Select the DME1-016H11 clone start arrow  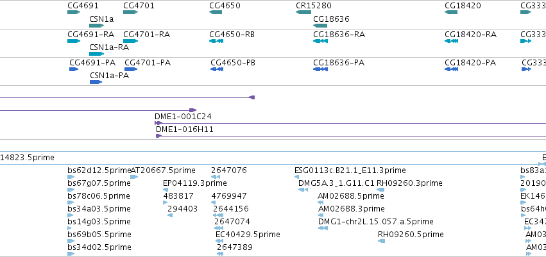(x=158, y=136)
